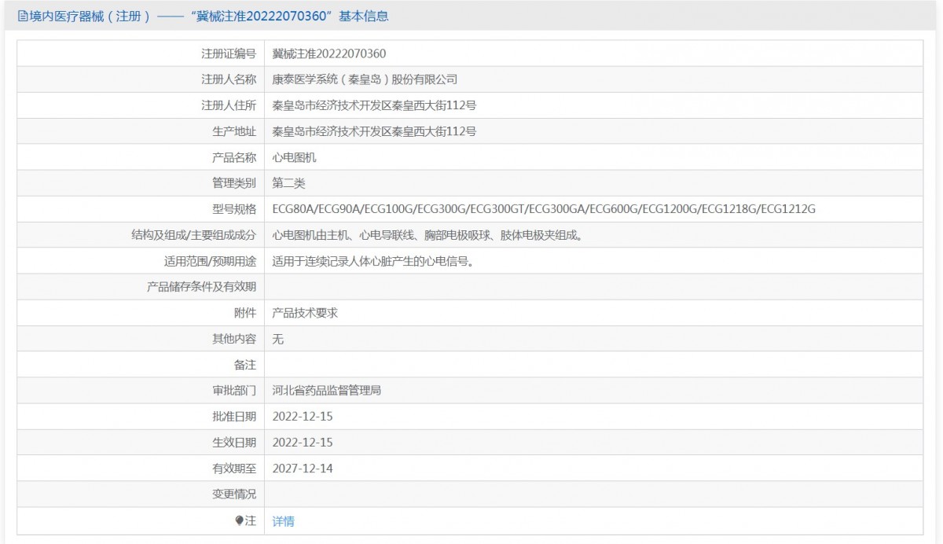Click the page title 境内医疗器械（注册）基本信息

[x=203, y=16]
